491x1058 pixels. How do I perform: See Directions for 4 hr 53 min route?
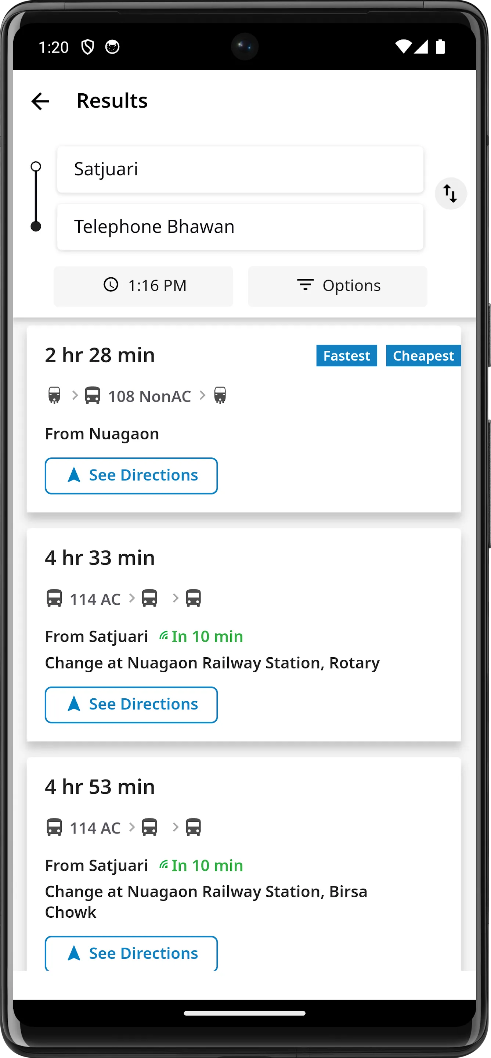coord(131,953)
